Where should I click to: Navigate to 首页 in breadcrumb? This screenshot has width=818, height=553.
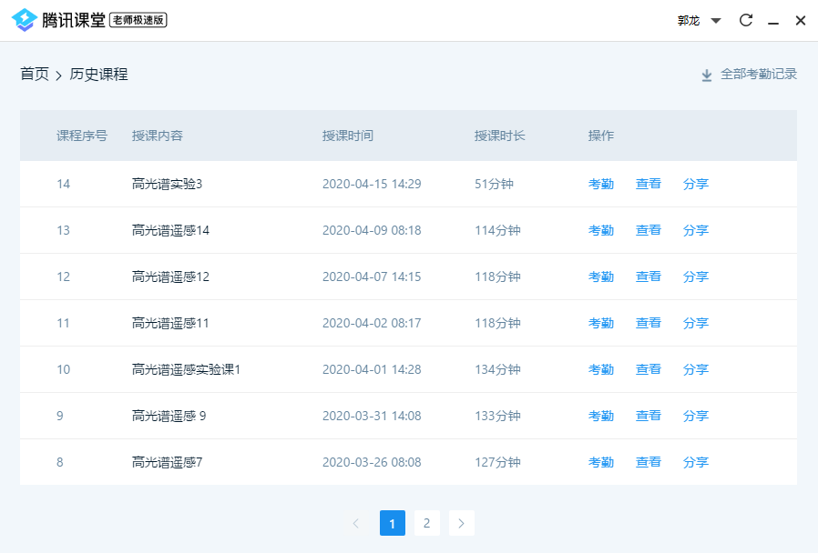(x=35, y=75)
